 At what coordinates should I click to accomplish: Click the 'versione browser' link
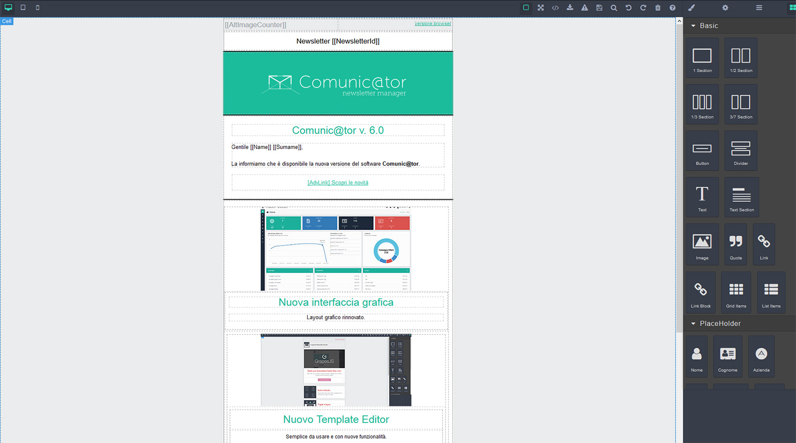432,24
